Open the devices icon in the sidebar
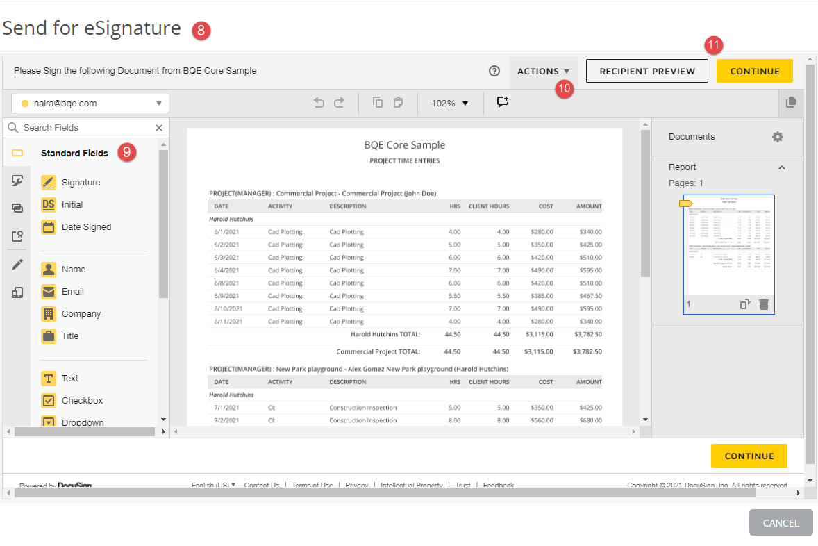The image size is (818, 546). pyautogui.click(x=17, y=292)
